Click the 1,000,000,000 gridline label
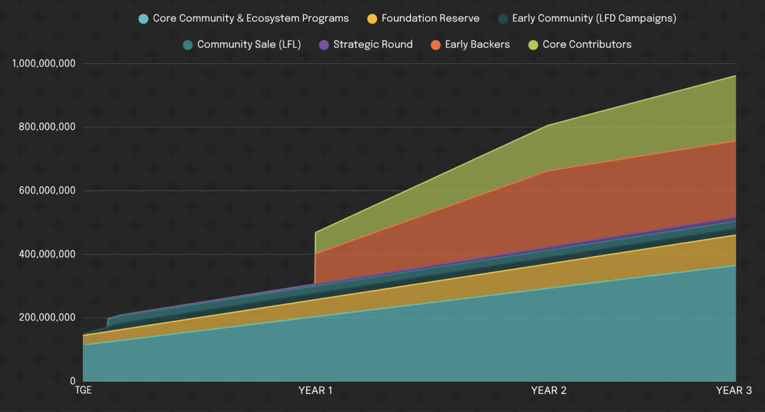Image resolution: width=765 pixels, height=412 pixels. [x=45, y=63]
